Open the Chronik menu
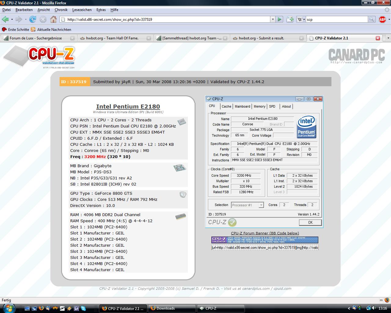This screenshot has width=391, height=313. (x=61, y=10)
